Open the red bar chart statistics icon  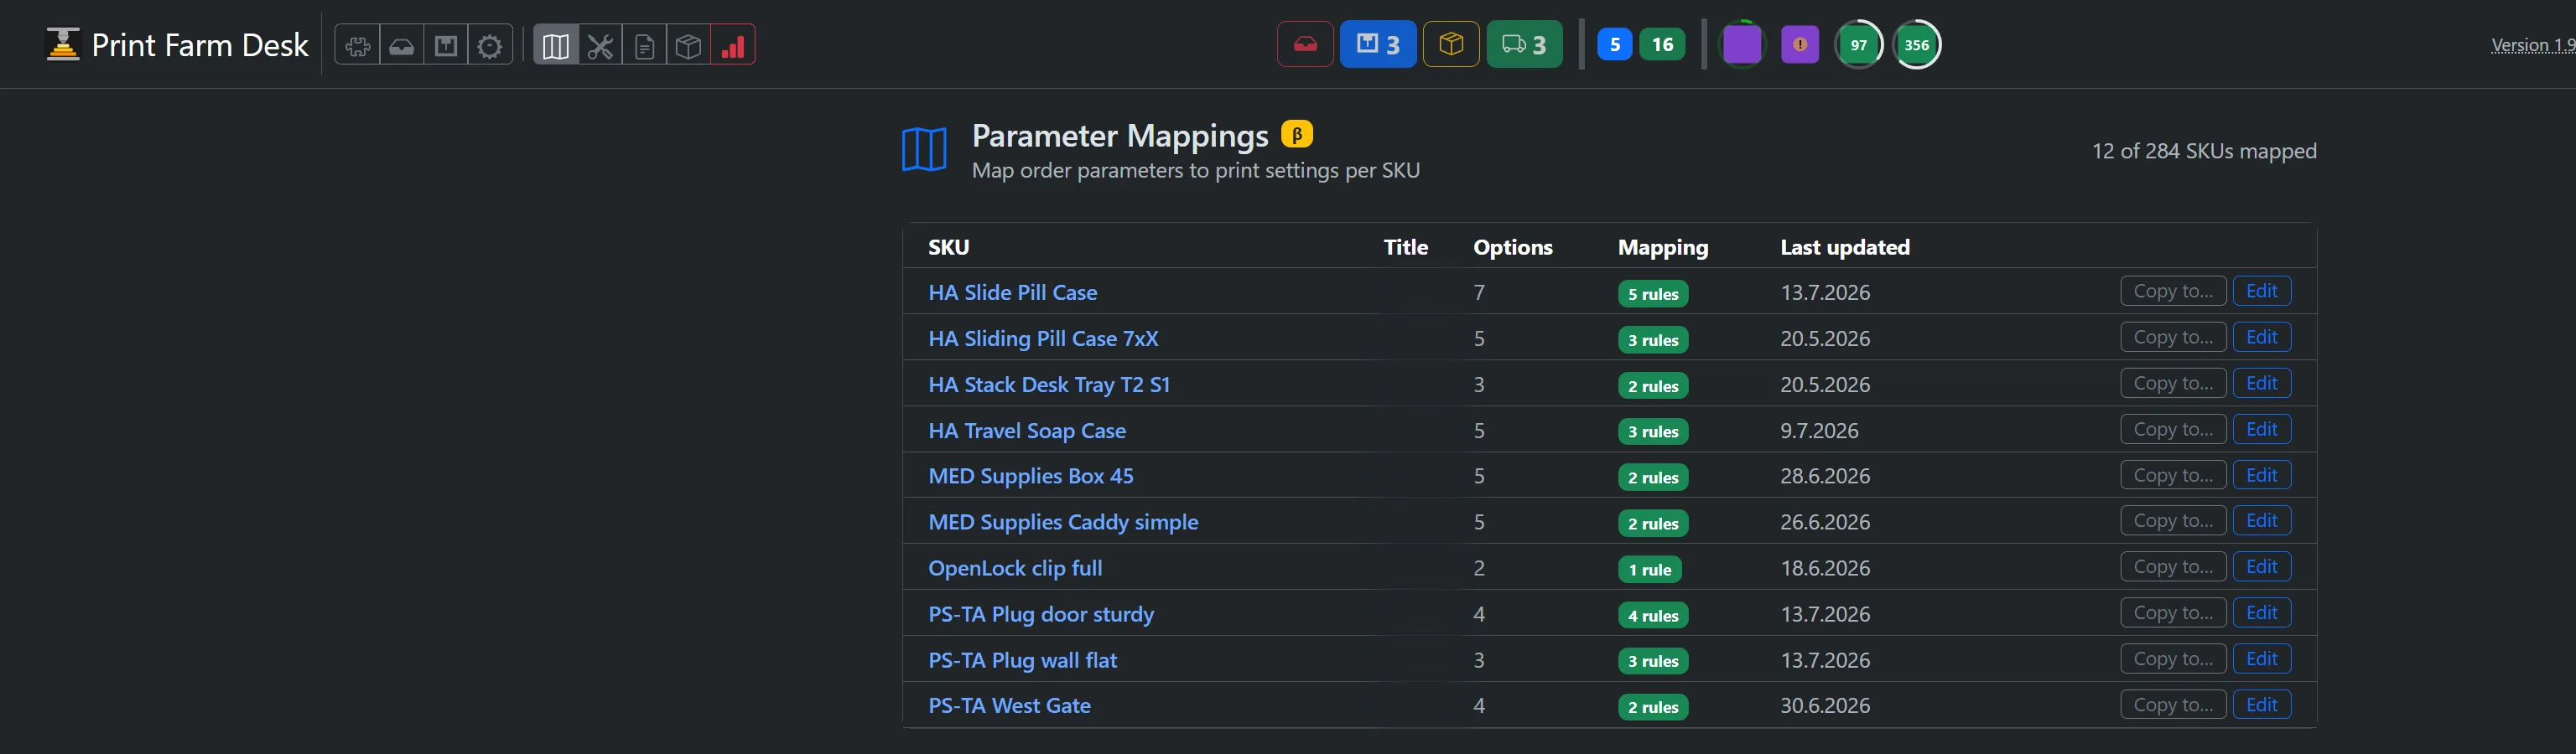pyautogui.click(x=733, y=45)
